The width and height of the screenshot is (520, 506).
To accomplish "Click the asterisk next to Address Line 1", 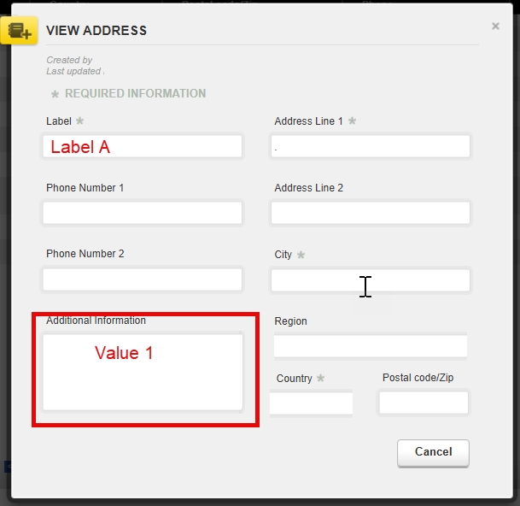I will click(352, 121).
